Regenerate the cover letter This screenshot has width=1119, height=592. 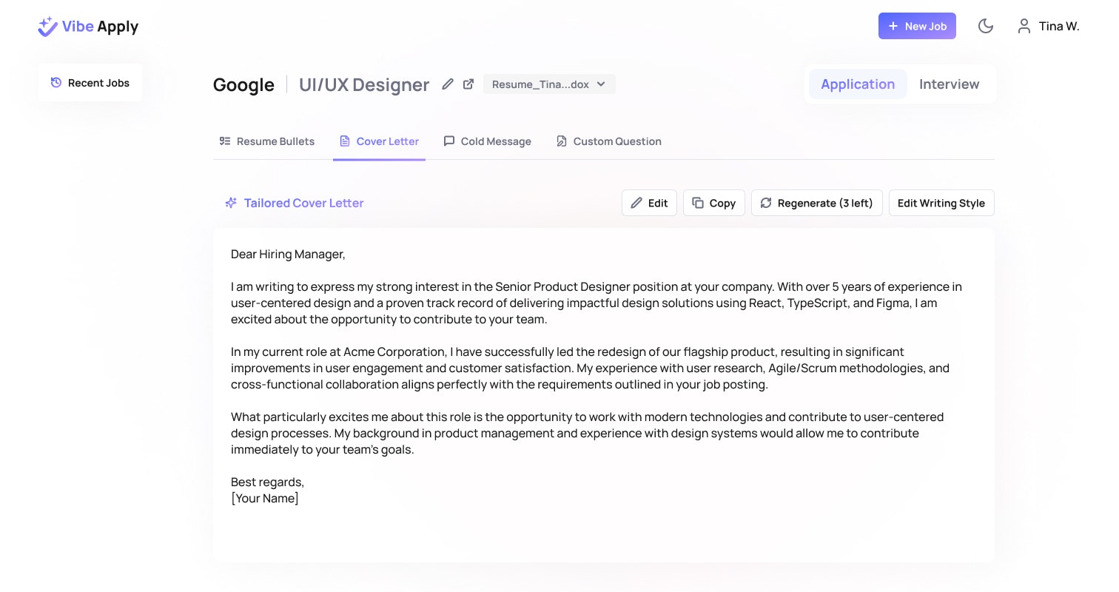816,203
